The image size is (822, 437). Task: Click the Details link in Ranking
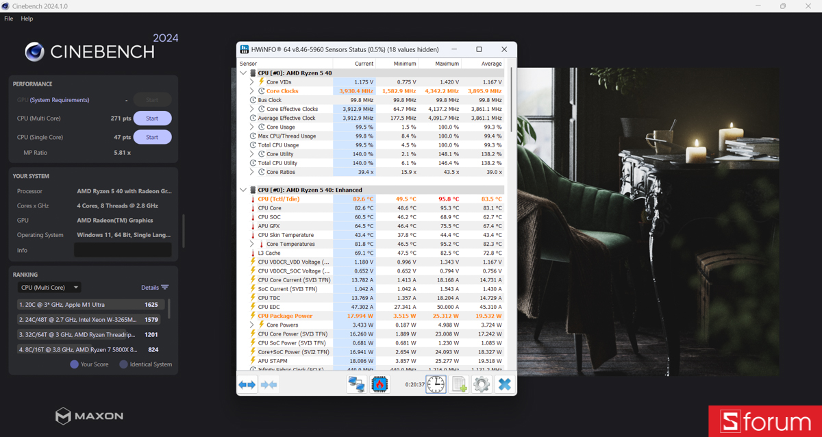click(x=150, y=288)
